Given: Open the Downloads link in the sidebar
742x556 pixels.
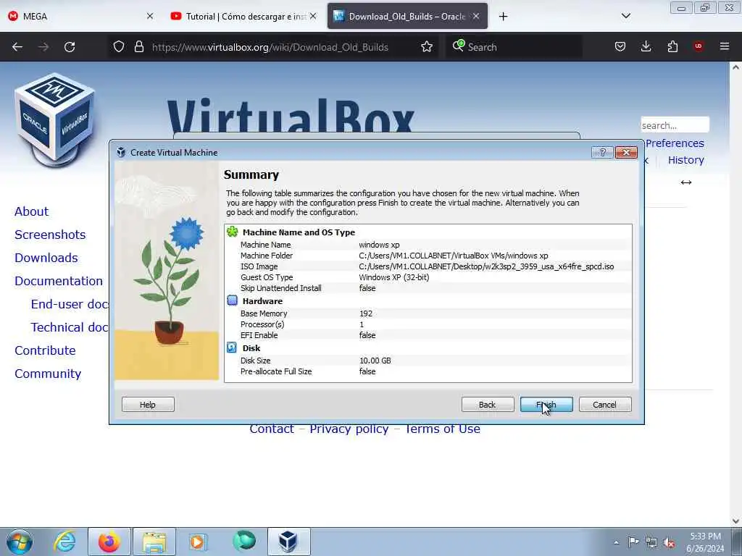Looking at the screenshot, I should click(x=46, y=258).
